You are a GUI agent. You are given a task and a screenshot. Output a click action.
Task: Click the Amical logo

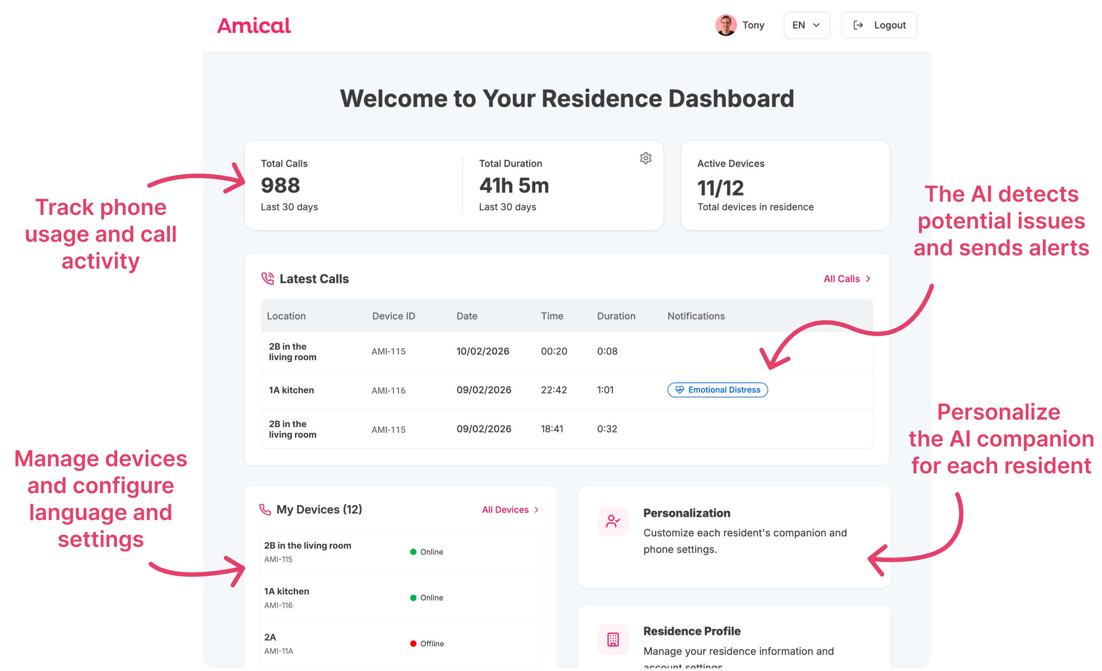click(253, 26)
